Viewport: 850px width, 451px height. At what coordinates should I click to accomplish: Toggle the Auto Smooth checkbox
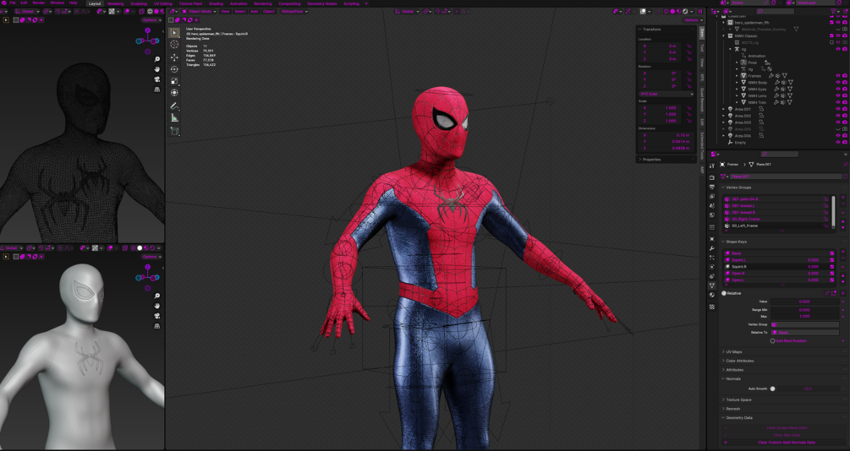(x=772, y=389)
